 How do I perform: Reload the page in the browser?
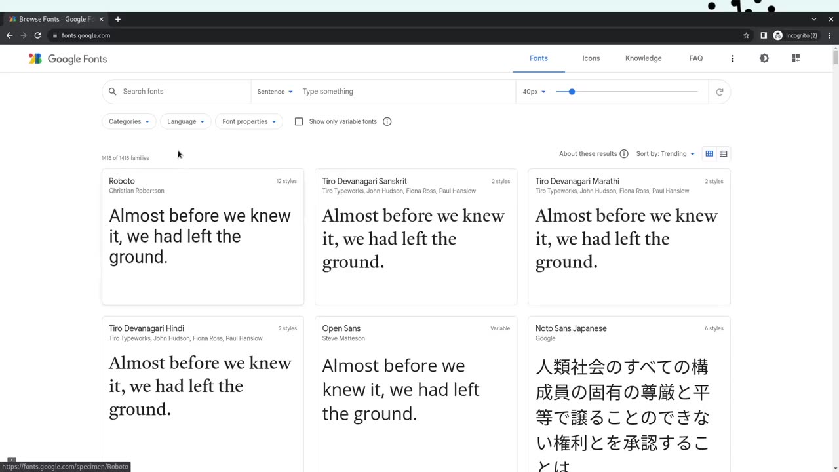coord(37,35)
